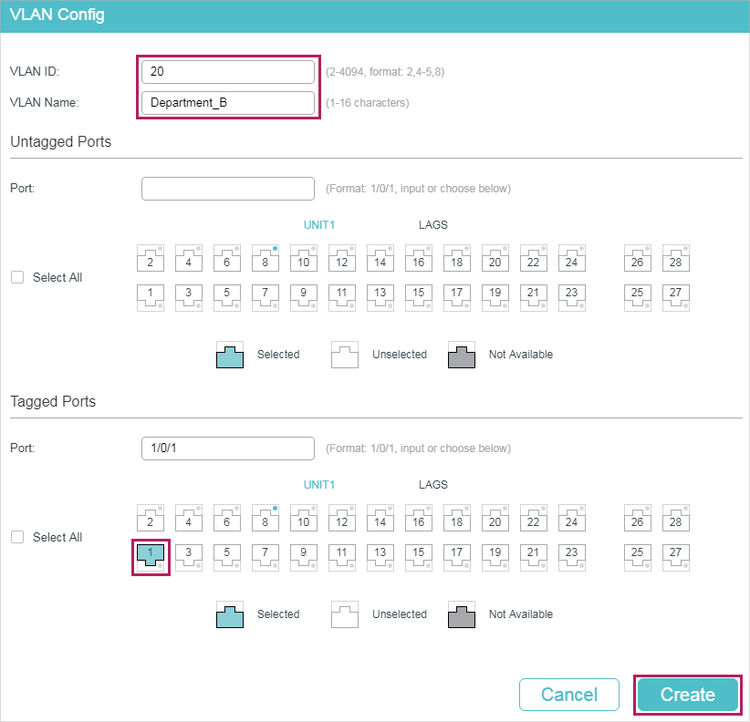Deselect port 1 in Tagged Ports

(151, 557)
